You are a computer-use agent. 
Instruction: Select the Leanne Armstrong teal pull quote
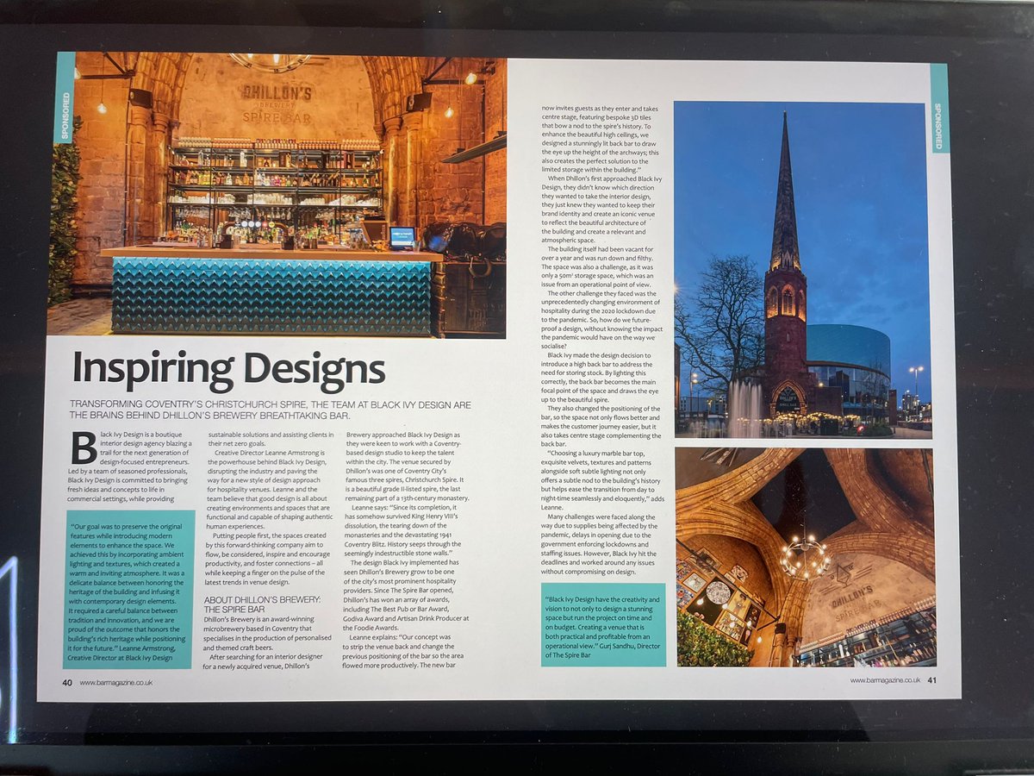coord(128,589)
